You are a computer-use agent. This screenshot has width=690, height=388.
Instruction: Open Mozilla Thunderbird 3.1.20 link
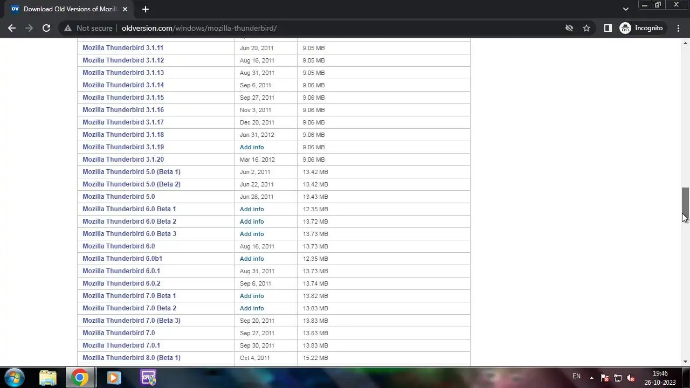click(x=123, y=160)
